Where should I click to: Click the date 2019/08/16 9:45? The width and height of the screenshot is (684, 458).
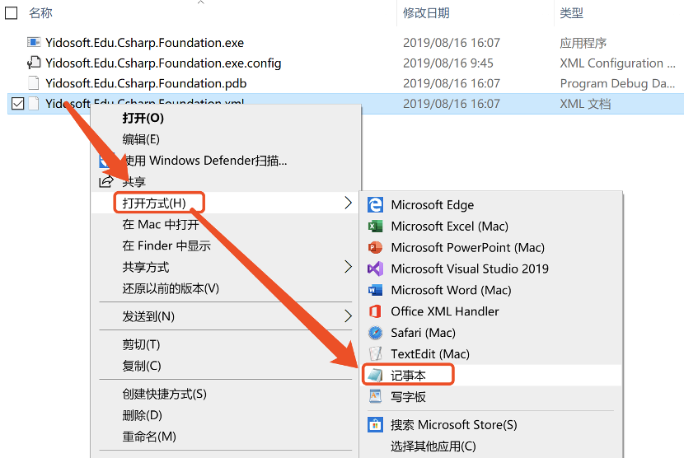[448, 63]
